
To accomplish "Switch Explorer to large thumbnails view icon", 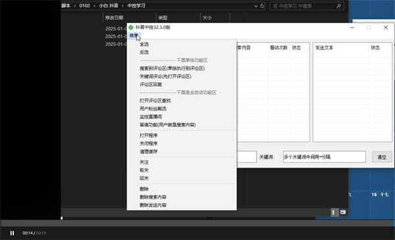I will pos(343,212).
